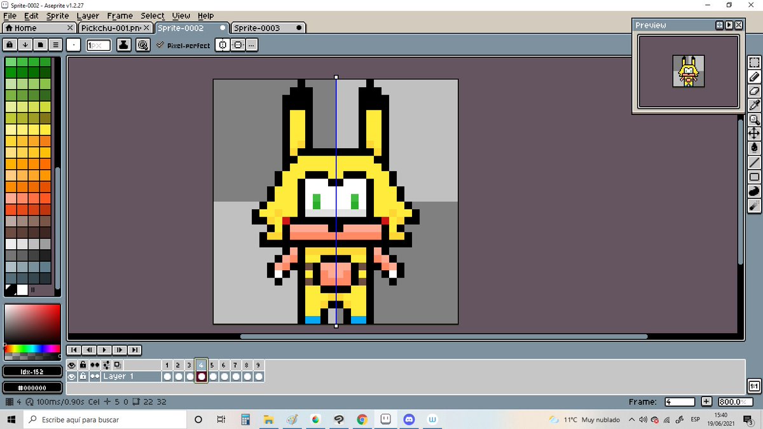The height and width of the screenshot is (429, 763).
Task: Open Discord from the taskbar
Action: click(409, 419)
